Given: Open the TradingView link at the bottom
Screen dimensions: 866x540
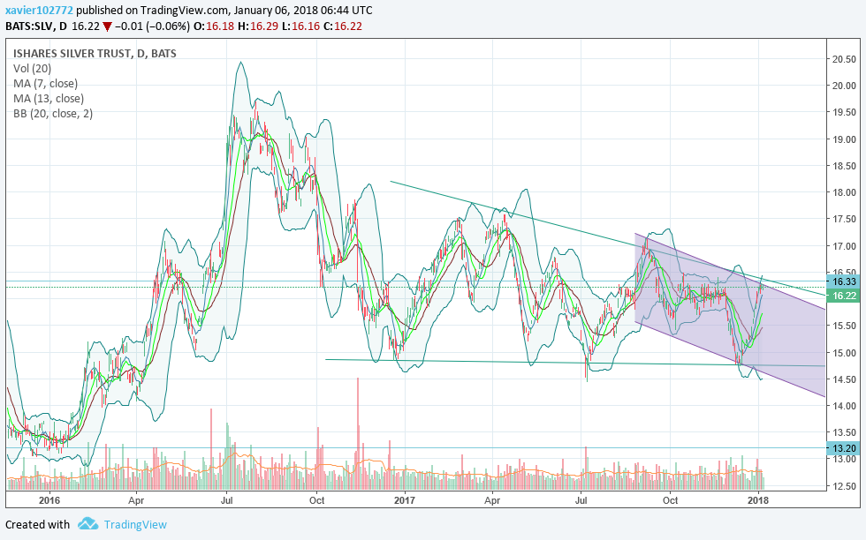Looking at the screenshot, I should (x=135, y=524).
